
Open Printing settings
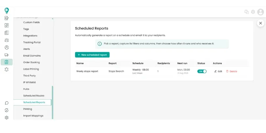tap(28, 109)
